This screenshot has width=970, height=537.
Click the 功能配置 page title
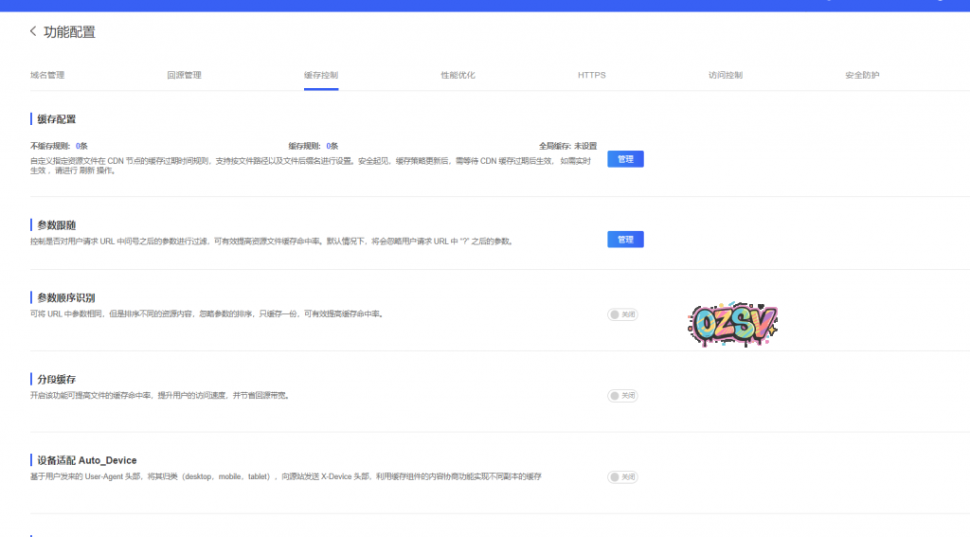(69, 32)
